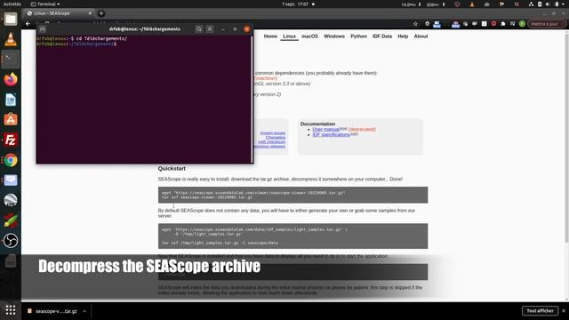Open the Terminal app menu in the top bar

45,4
